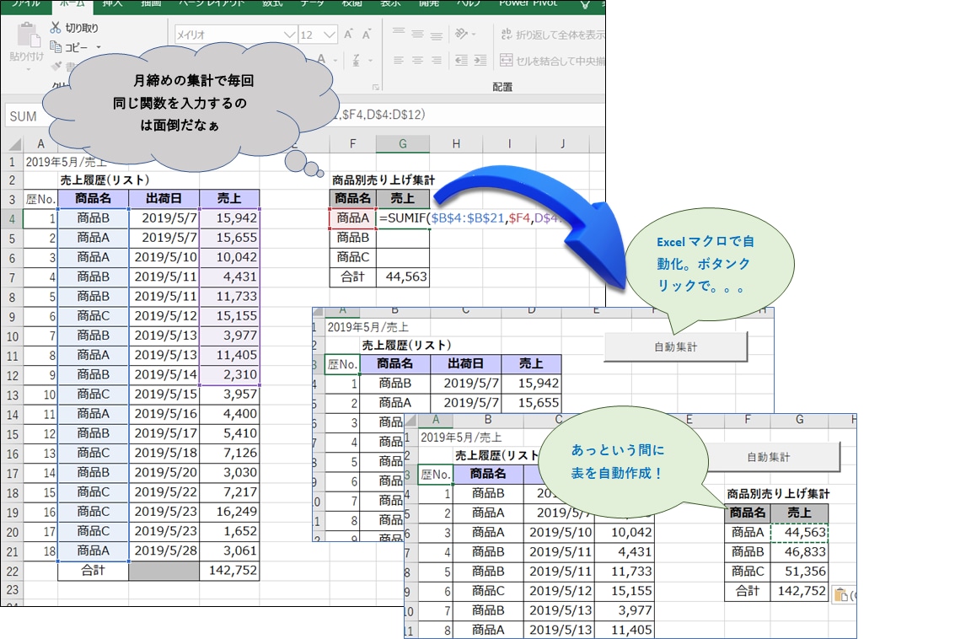This screenshot has width=971, height=639.
Task: Align text right in the ribbon
Action: coord(437,60)
